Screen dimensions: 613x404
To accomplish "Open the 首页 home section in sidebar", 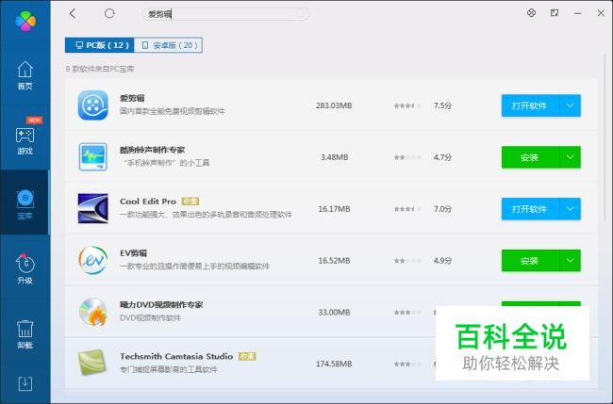I will (x=25, y=75).
